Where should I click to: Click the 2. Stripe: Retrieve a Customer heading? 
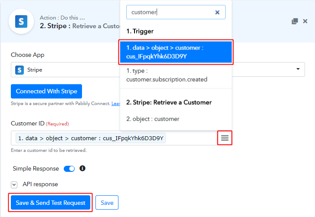click(x=169, y=102)
